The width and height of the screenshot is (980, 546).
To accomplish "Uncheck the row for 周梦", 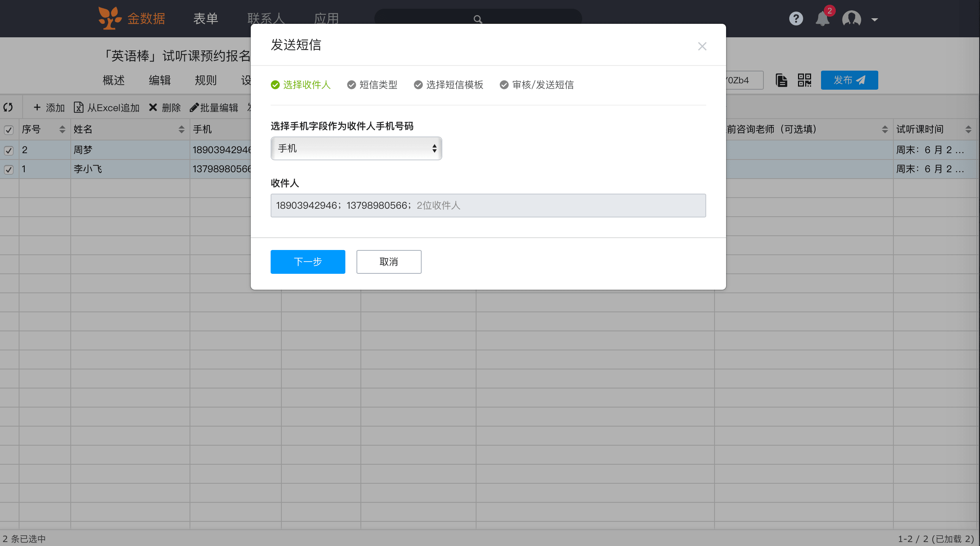I will tap(9, 150).
